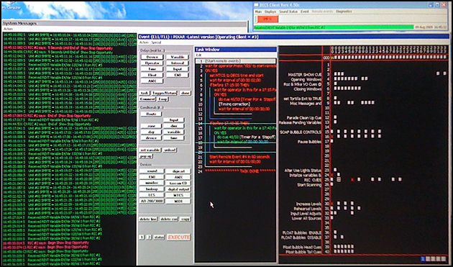Select the Interval delay button
This screenshot has width=453, height=267.
[x=178, y=63]
